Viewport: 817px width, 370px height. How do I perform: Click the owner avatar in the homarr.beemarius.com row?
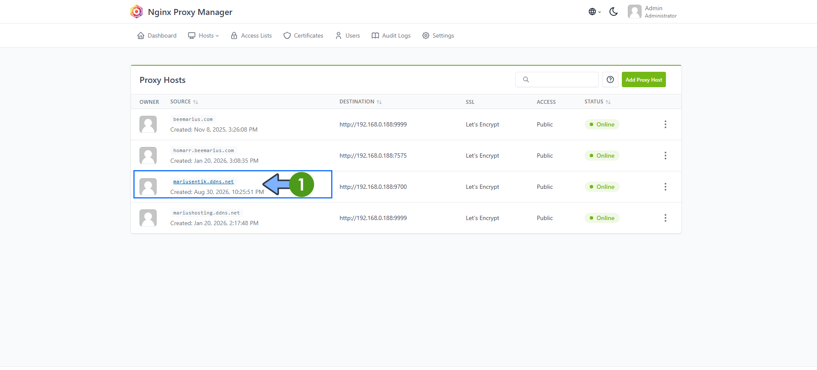(x=148, y=156)
